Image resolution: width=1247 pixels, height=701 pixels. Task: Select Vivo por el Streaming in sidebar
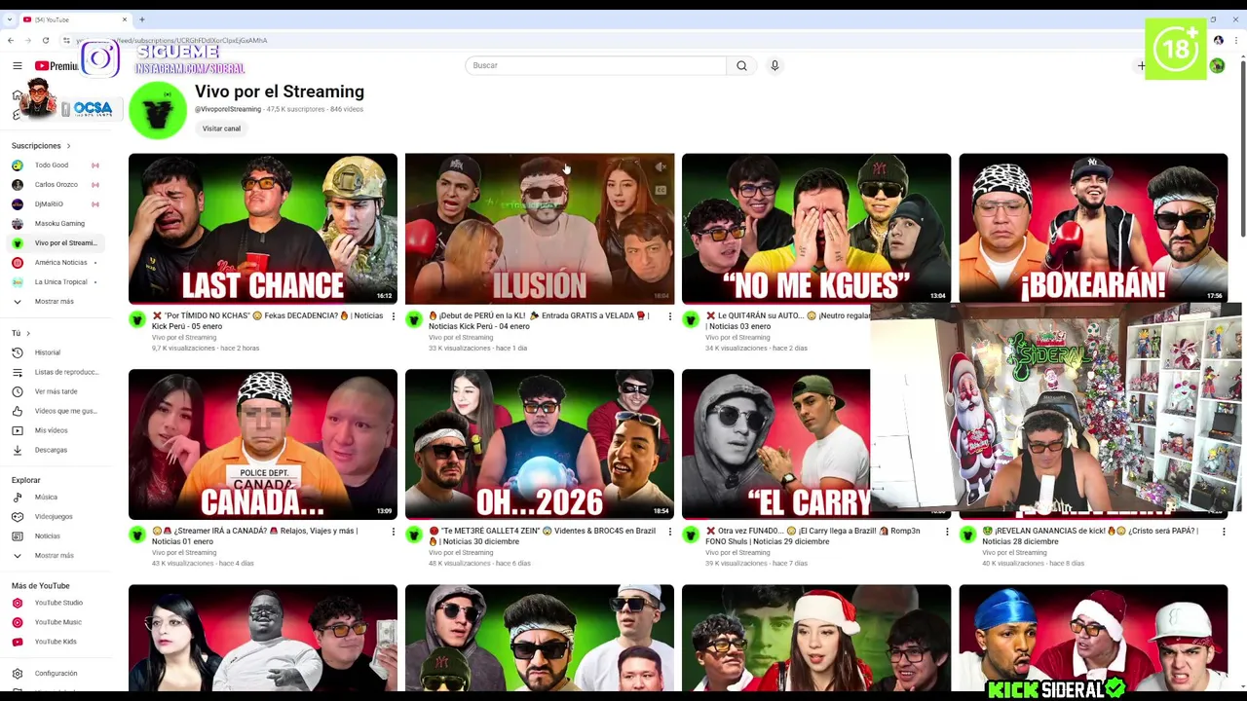pos(56,243)
